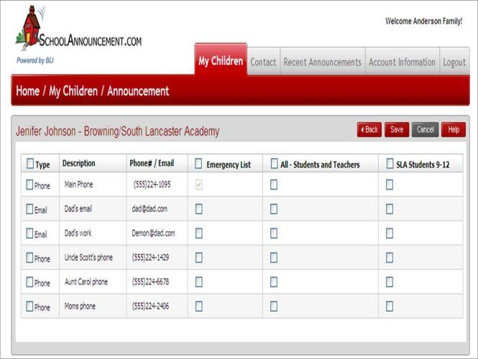Enable Emergency List for Aunt Carol phone
The image size is (478, 359).
click(x=199, y=282)
